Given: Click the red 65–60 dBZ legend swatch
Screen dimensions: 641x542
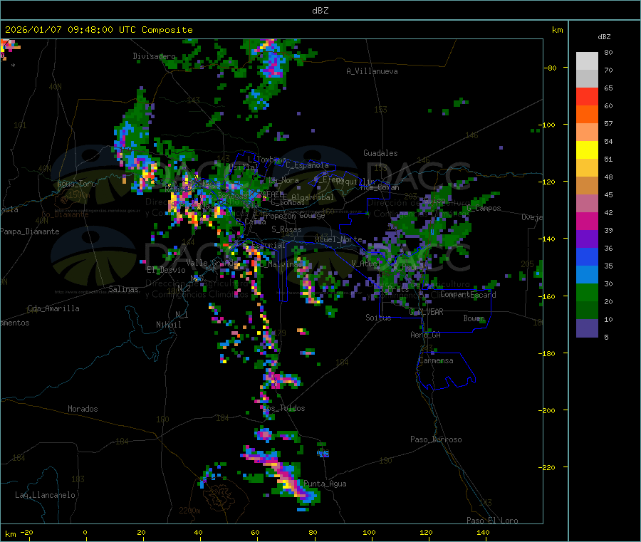Looking at the screenshot, I should (587, 96).
